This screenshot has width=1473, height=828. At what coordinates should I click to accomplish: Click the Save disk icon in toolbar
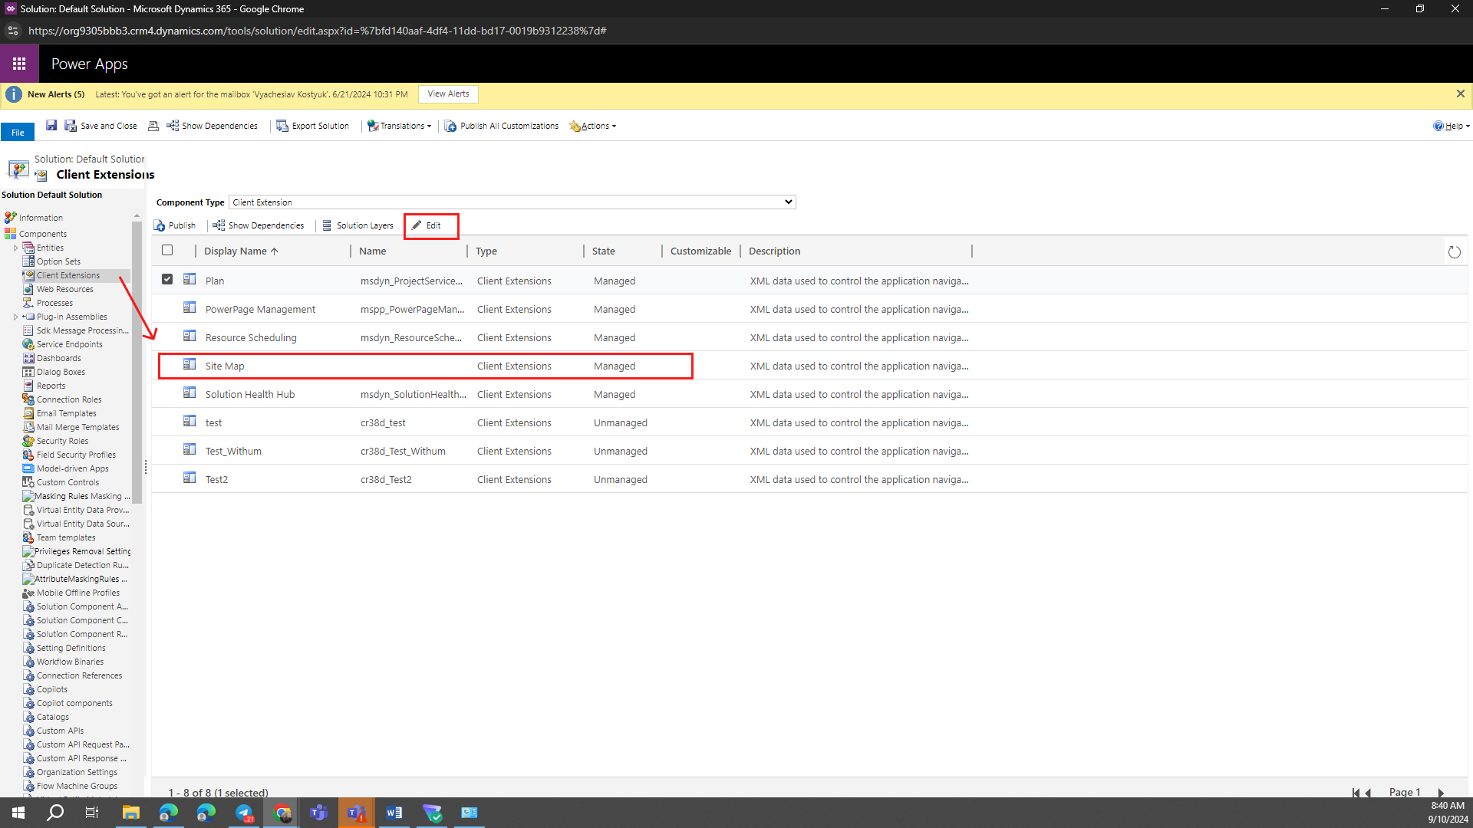(x=51, y=126)
